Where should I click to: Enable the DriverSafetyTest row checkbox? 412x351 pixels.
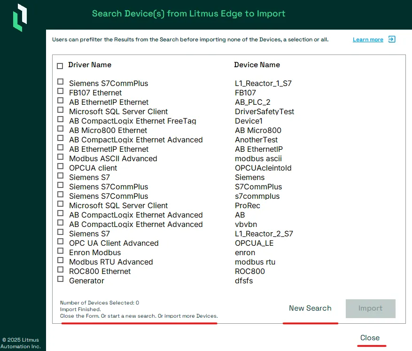tap(61, 110)
